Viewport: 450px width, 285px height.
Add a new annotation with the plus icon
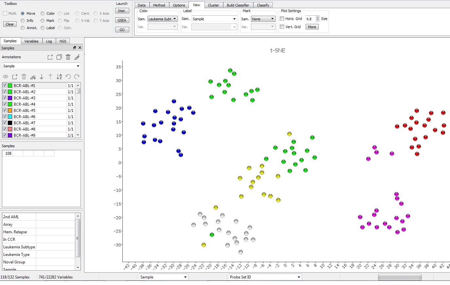50,57
